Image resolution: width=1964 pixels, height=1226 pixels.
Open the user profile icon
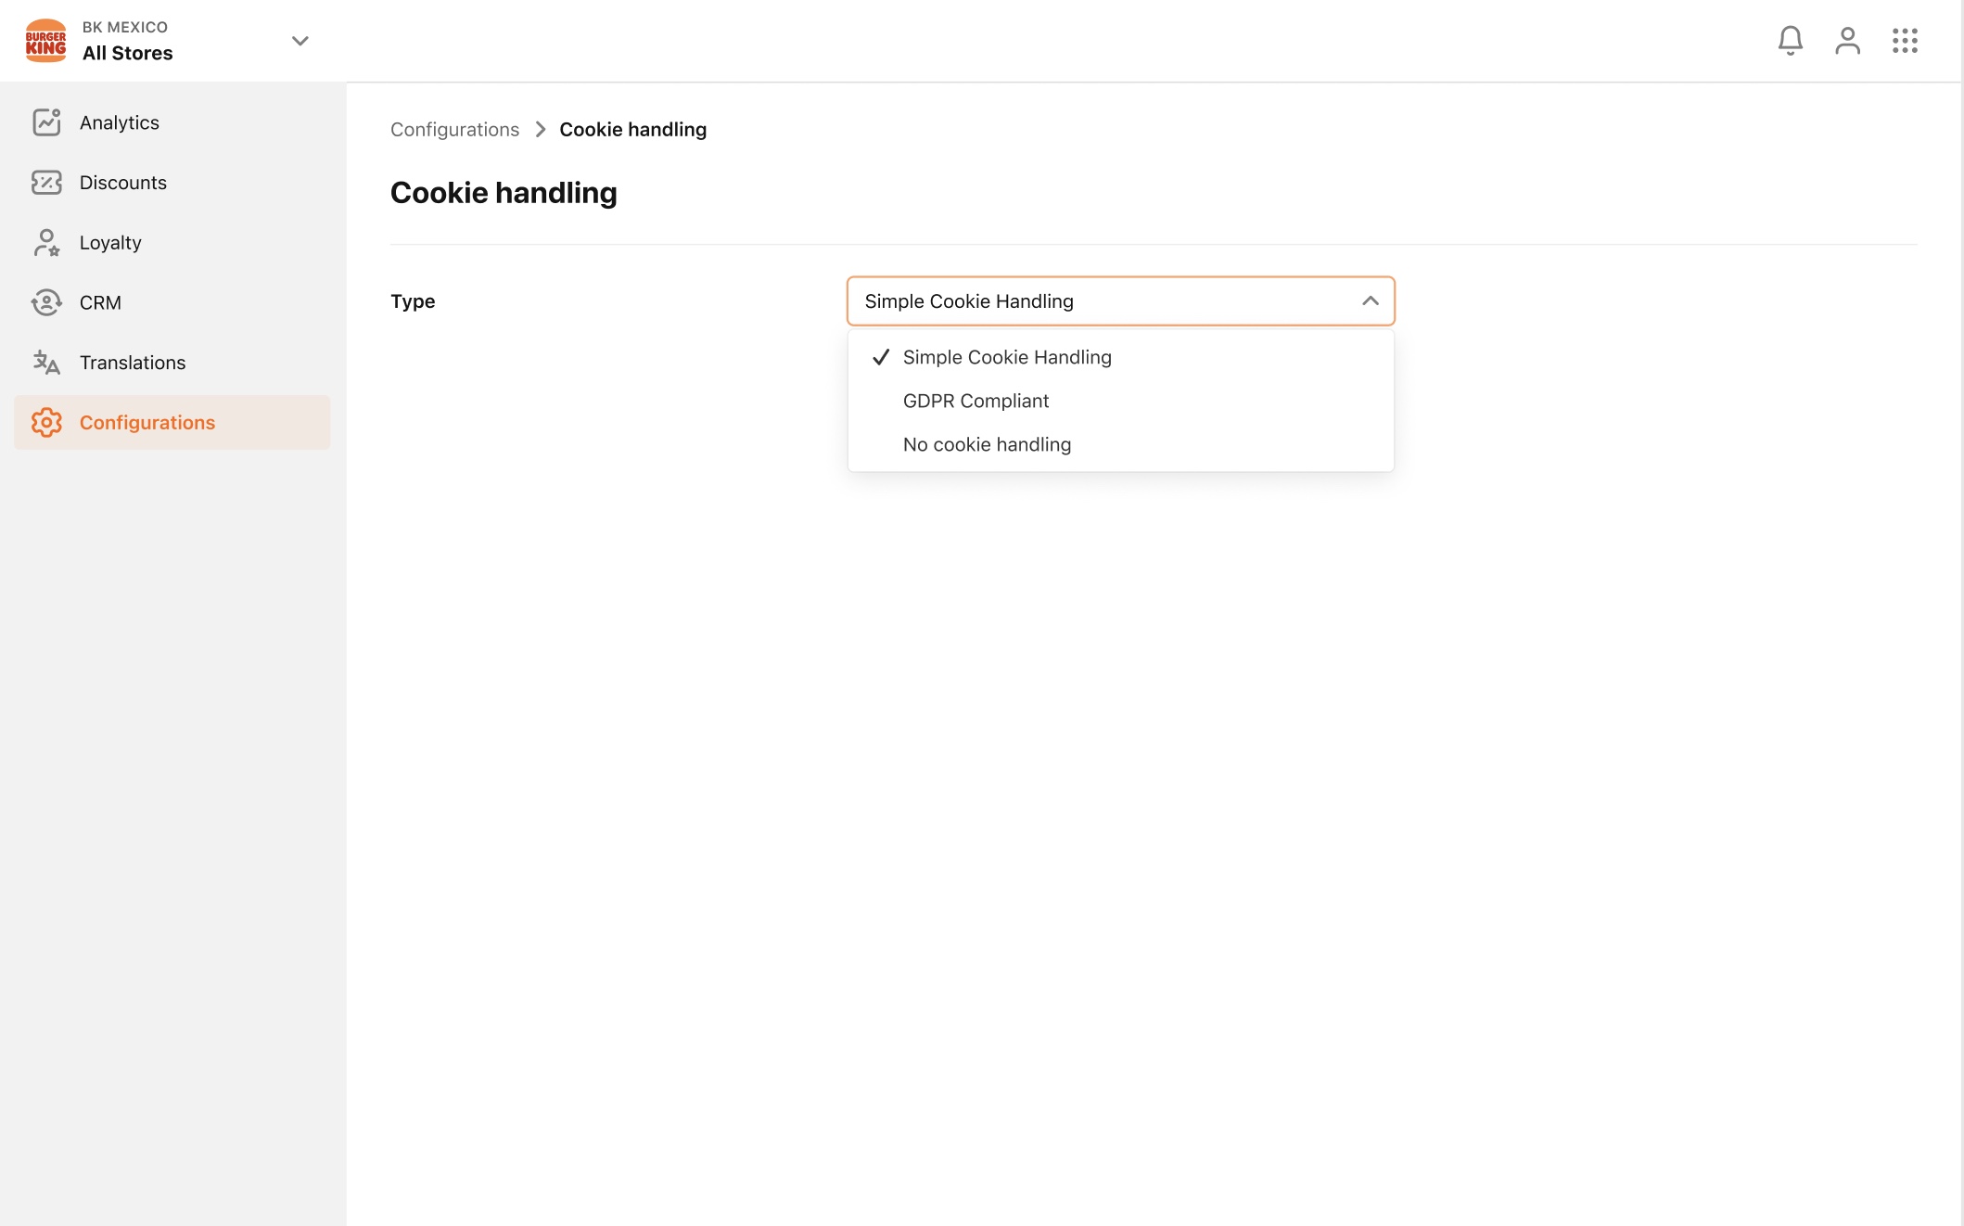[x=1847, y=41]
